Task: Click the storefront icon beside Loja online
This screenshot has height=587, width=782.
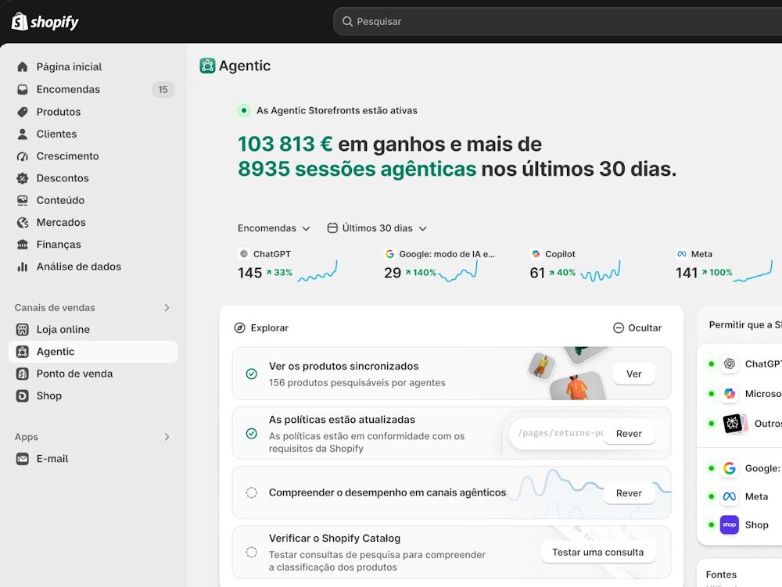Action: [23, 329]
